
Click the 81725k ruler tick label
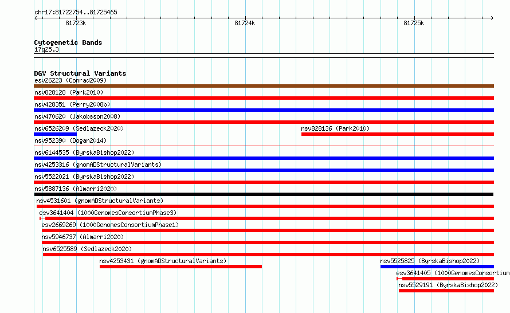(x=414, y=23)
